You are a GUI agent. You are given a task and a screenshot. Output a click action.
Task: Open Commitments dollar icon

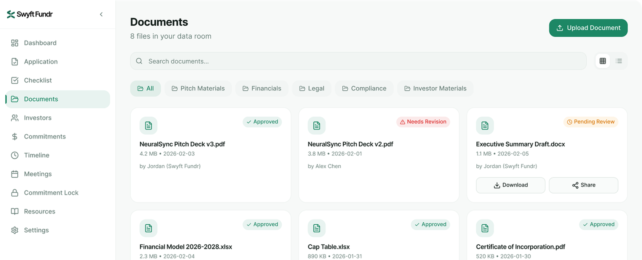pyautogui.click(x=15, y=136)
